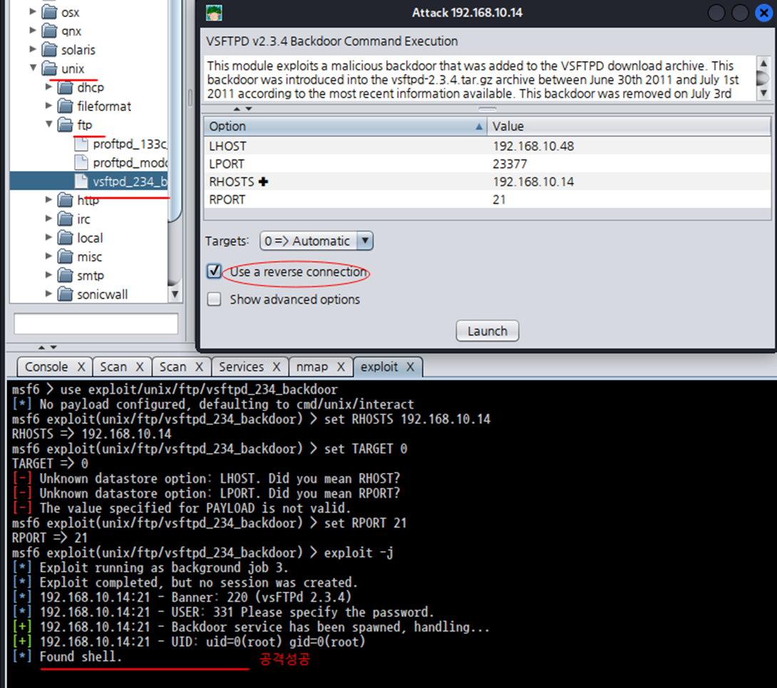Close the exploit tab with its X
The image size is (777, 688).
point(411,367)
